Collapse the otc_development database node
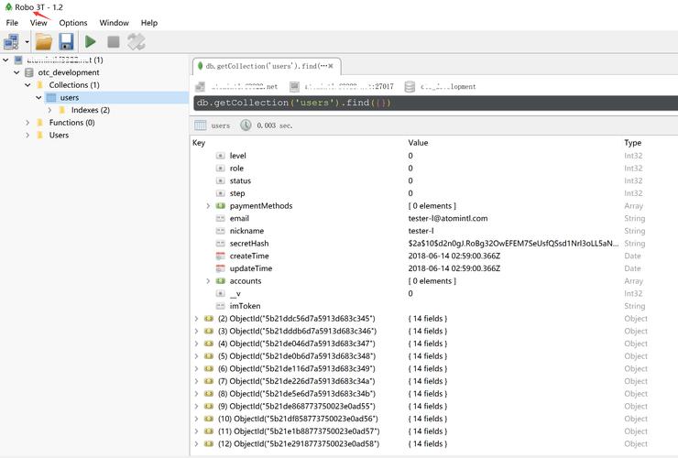678x458 pixels. click(16, 72)
